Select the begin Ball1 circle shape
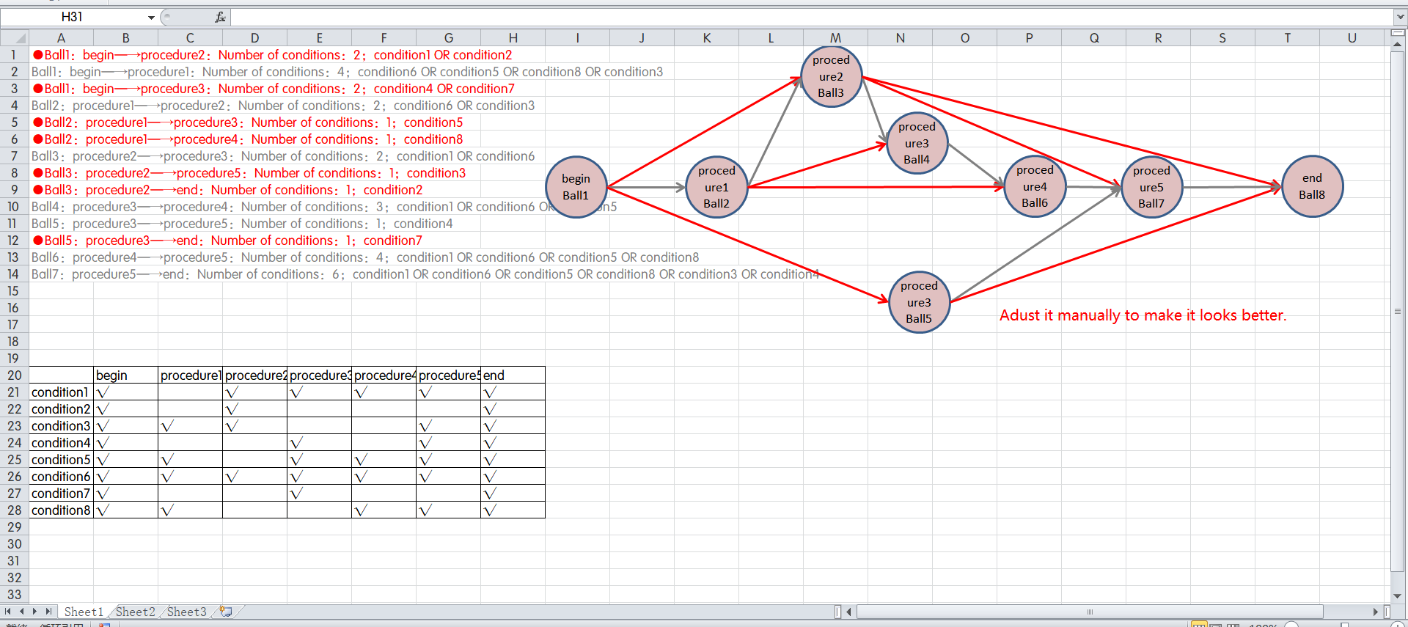 coord(576,187)
